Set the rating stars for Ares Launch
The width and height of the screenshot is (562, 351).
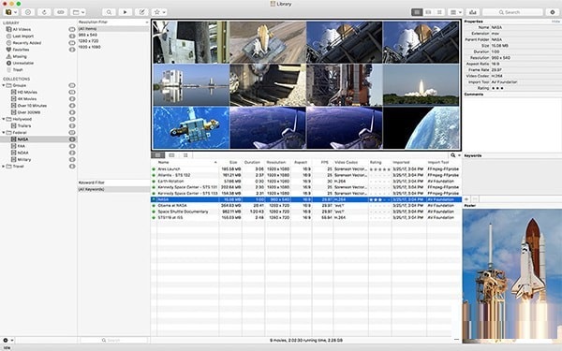pyautogui.click(x=379, y=169)
